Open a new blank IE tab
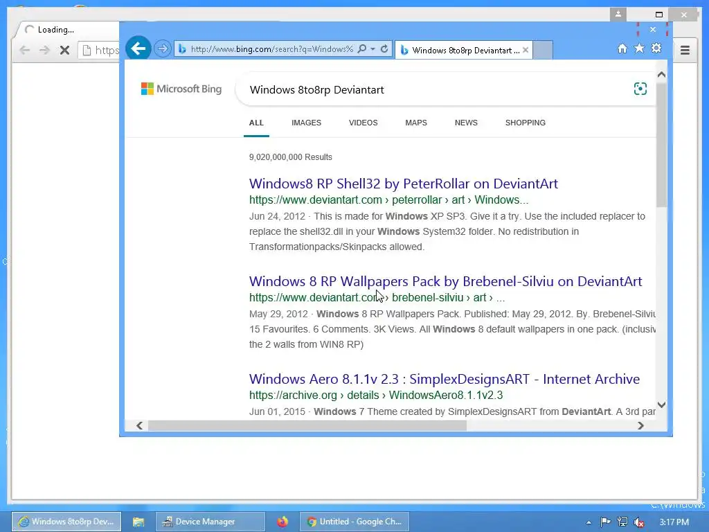 pyautogui.click(x=543, y=50)
